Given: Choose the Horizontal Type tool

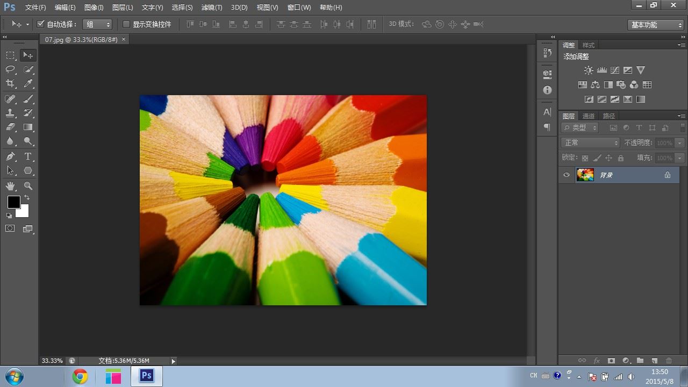Looking at the screenshot, I should point(28,156).
